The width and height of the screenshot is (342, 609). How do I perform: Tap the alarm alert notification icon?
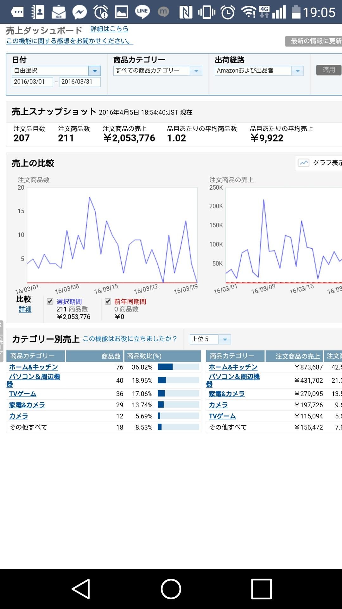[x=101, y=12]
